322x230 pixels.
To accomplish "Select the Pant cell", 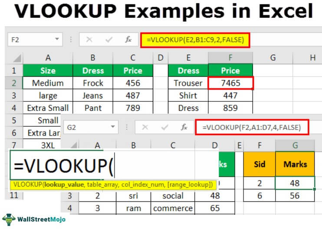I will (93, 108).
